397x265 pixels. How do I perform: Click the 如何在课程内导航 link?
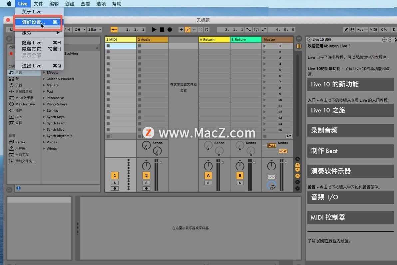tap(332, 241)
